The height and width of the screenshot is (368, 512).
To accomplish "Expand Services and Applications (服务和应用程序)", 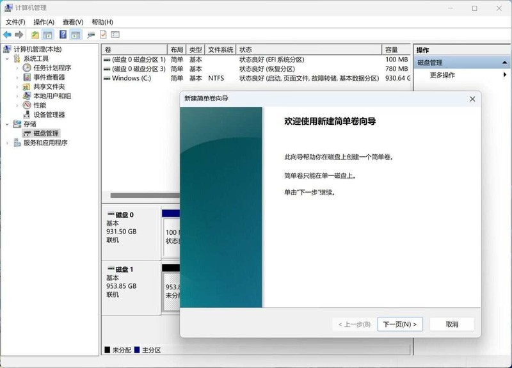I will (7, 143).
